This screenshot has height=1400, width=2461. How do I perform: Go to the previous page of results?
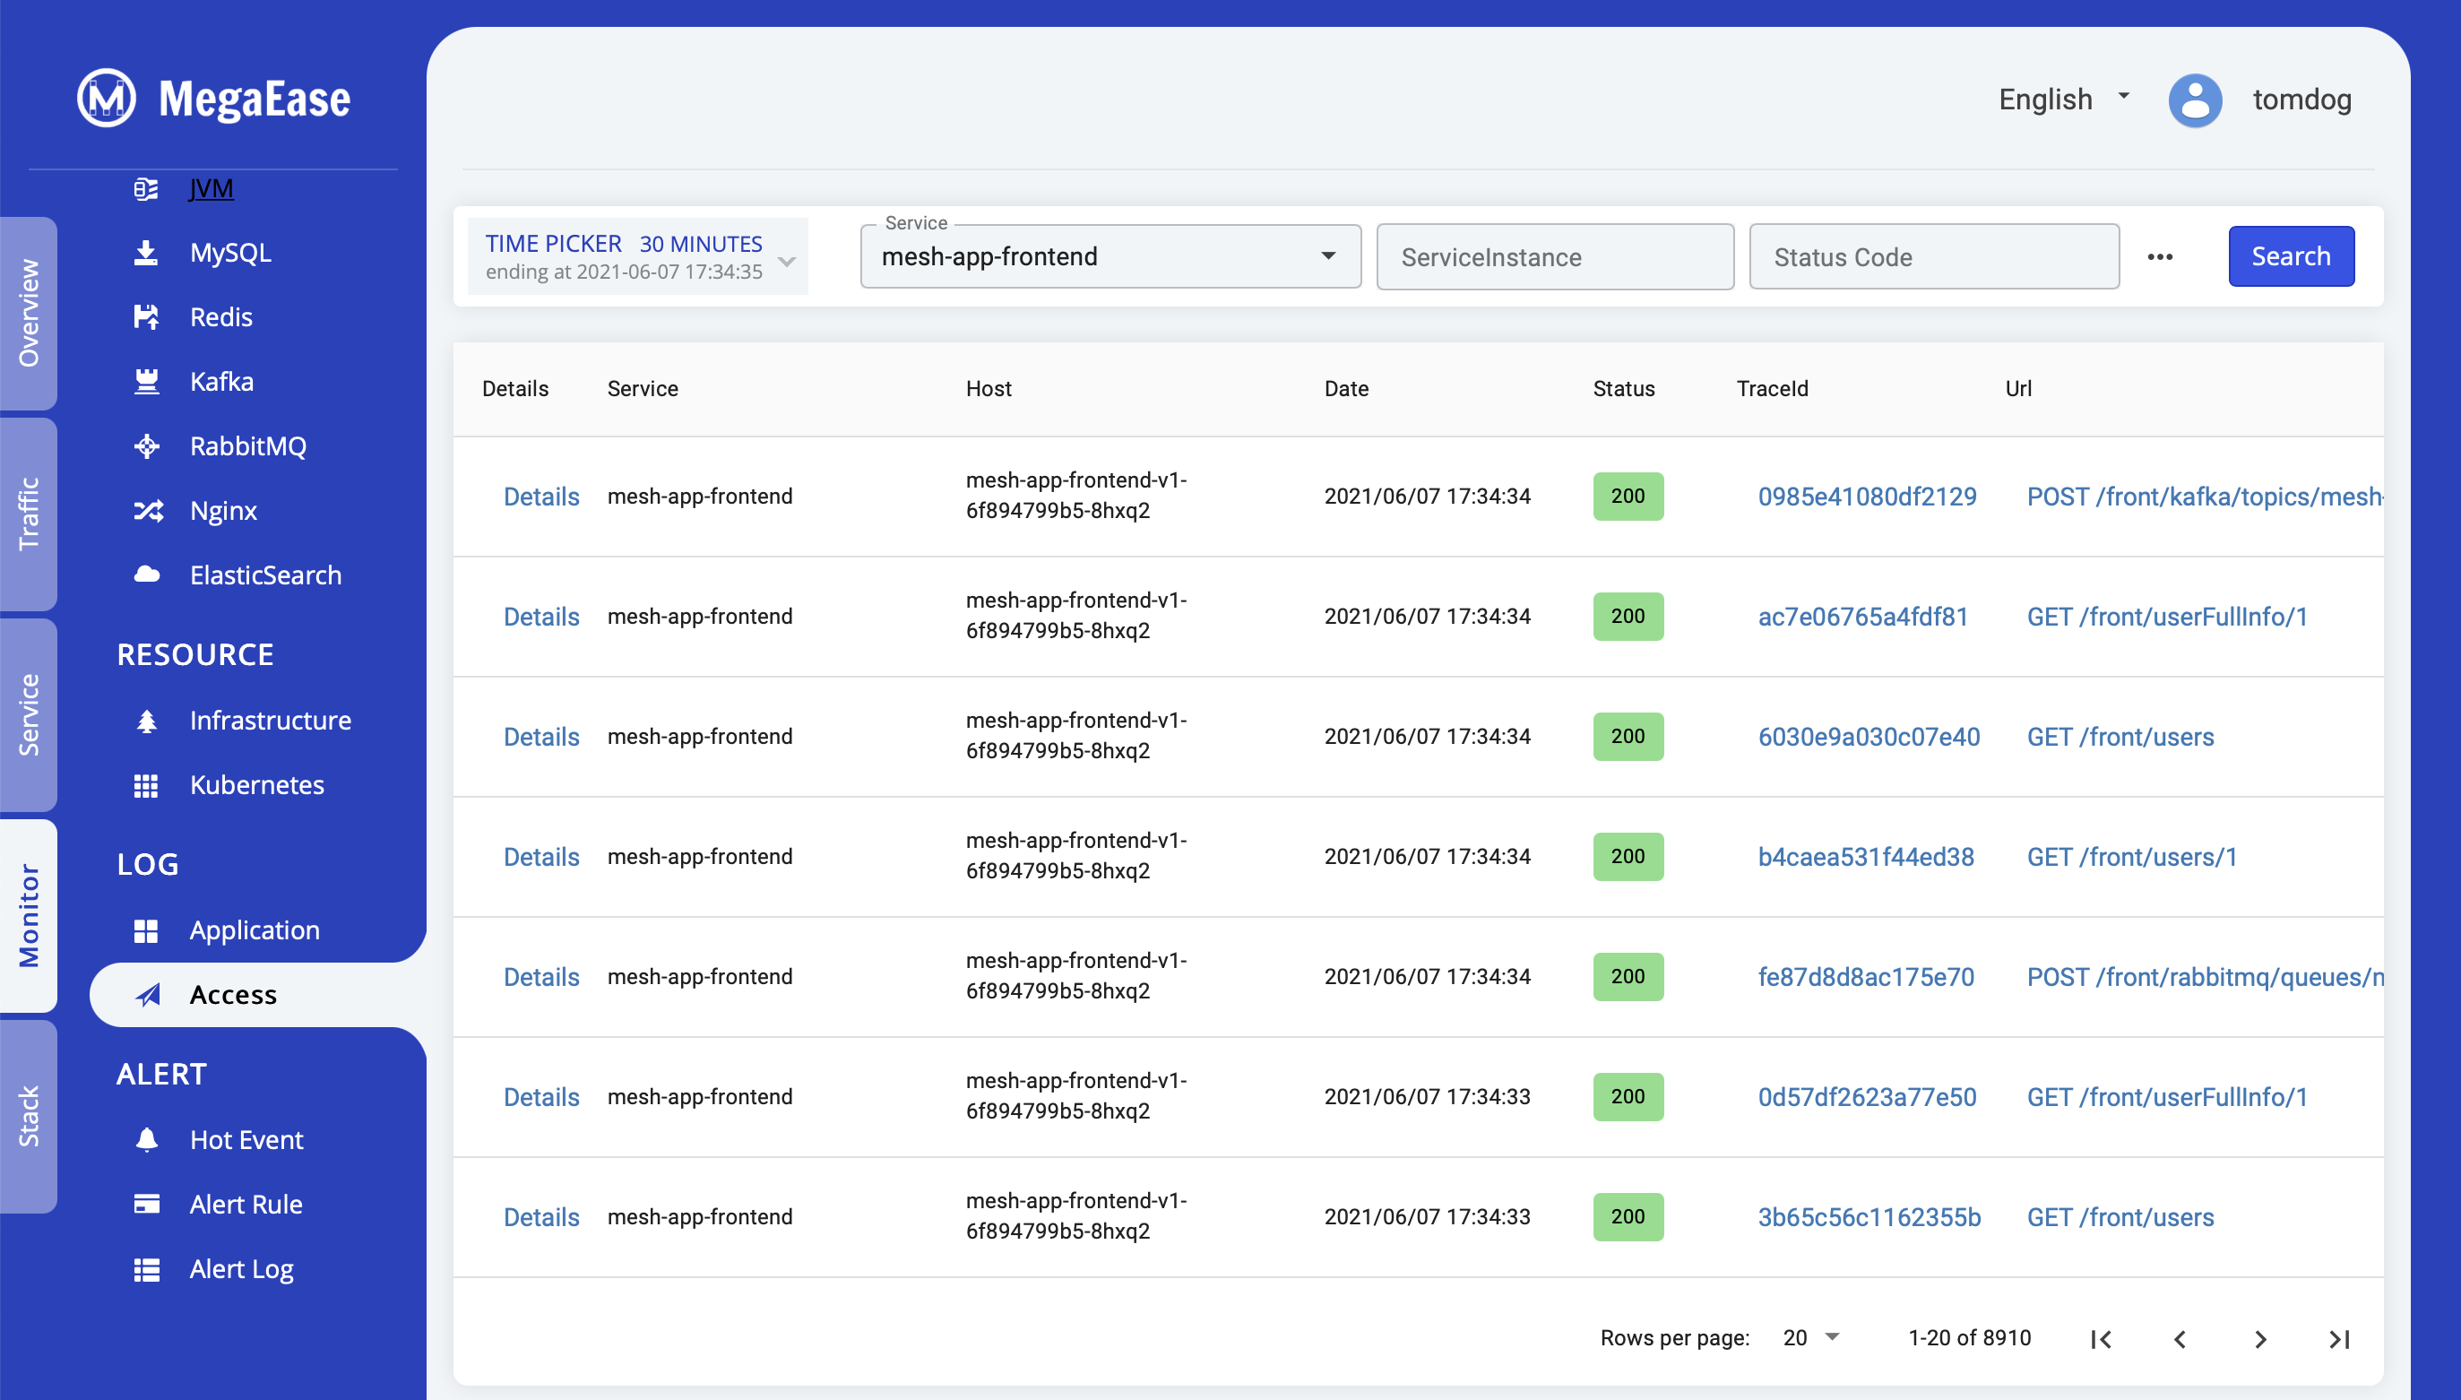tap(2180, 1338)
